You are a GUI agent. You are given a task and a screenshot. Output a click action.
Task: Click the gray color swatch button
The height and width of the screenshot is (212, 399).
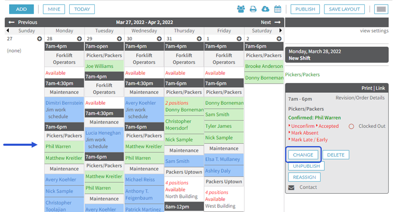[x=381, y=9]
